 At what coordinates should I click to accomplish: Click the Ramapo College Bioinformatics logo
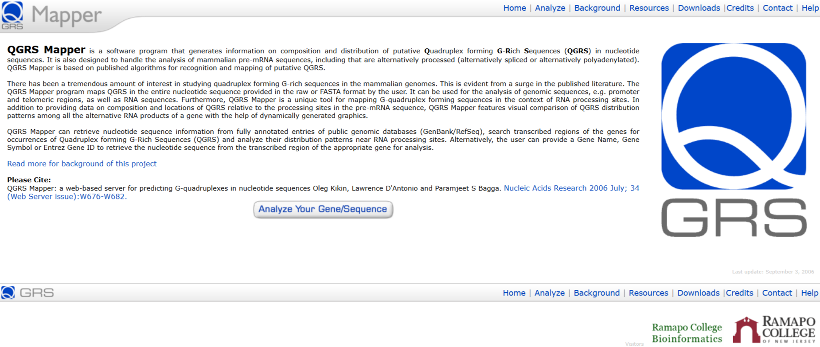(687, 333)
